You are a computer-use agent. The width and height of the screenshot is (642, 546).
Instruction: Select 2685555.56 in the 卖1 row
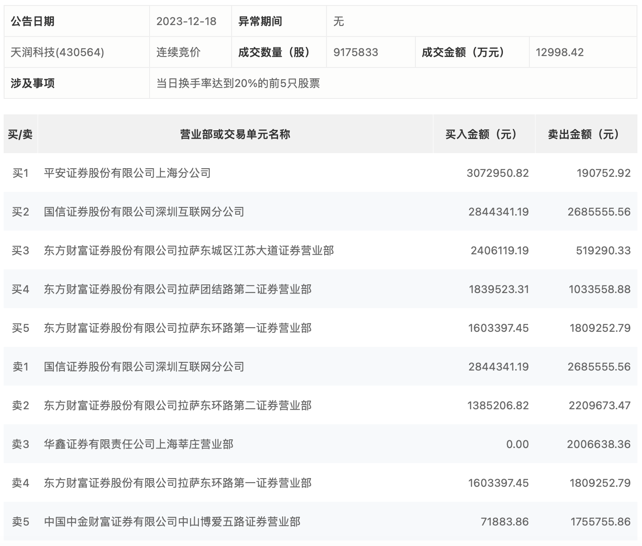point(599,367)
